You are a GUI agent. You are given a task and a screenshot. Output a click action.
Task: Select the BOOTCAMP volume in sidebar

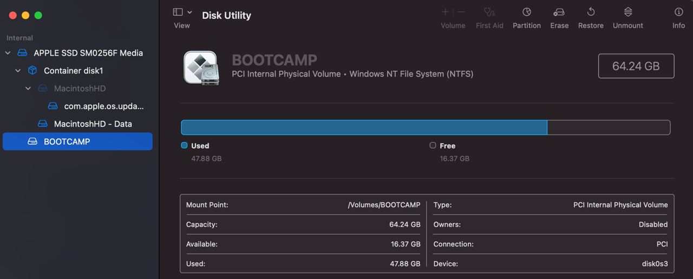click(77, 142)
